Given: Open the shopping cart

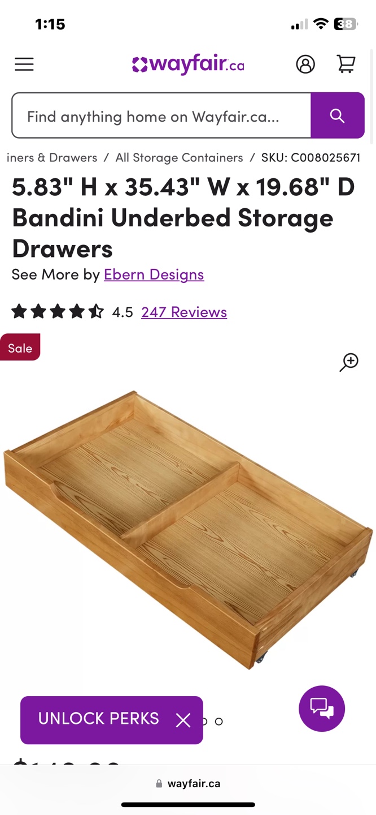Looking at the screenshot, I should (346, 64).
